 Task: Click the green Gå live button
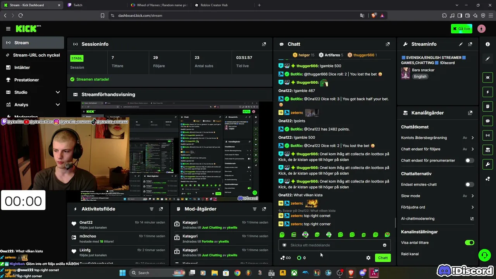[462, 29]
